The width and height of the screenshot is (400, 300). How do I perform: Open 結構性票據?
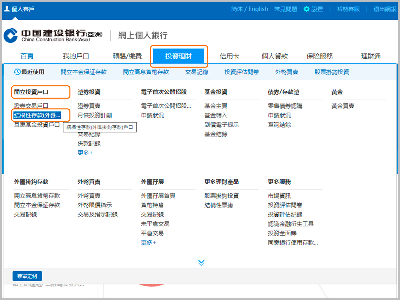219,205
